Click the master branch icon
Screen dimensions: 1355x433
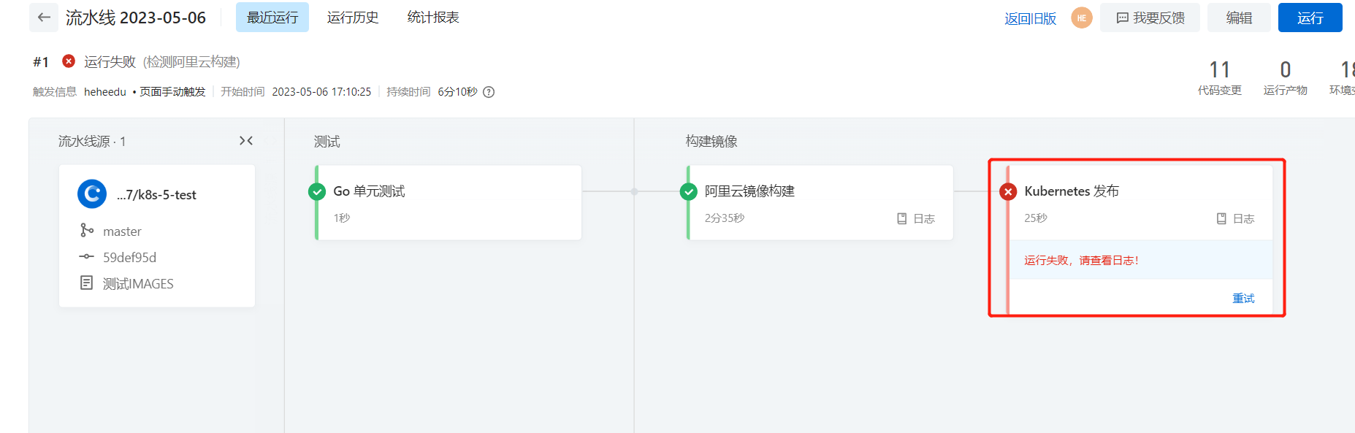87,231
